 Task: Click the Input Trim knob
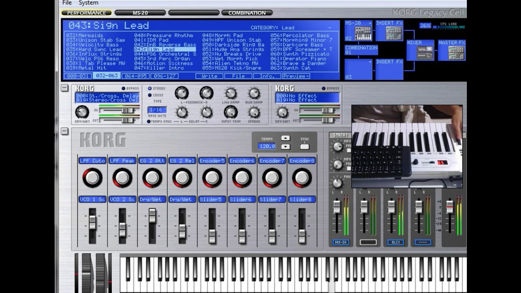(230, 112)
